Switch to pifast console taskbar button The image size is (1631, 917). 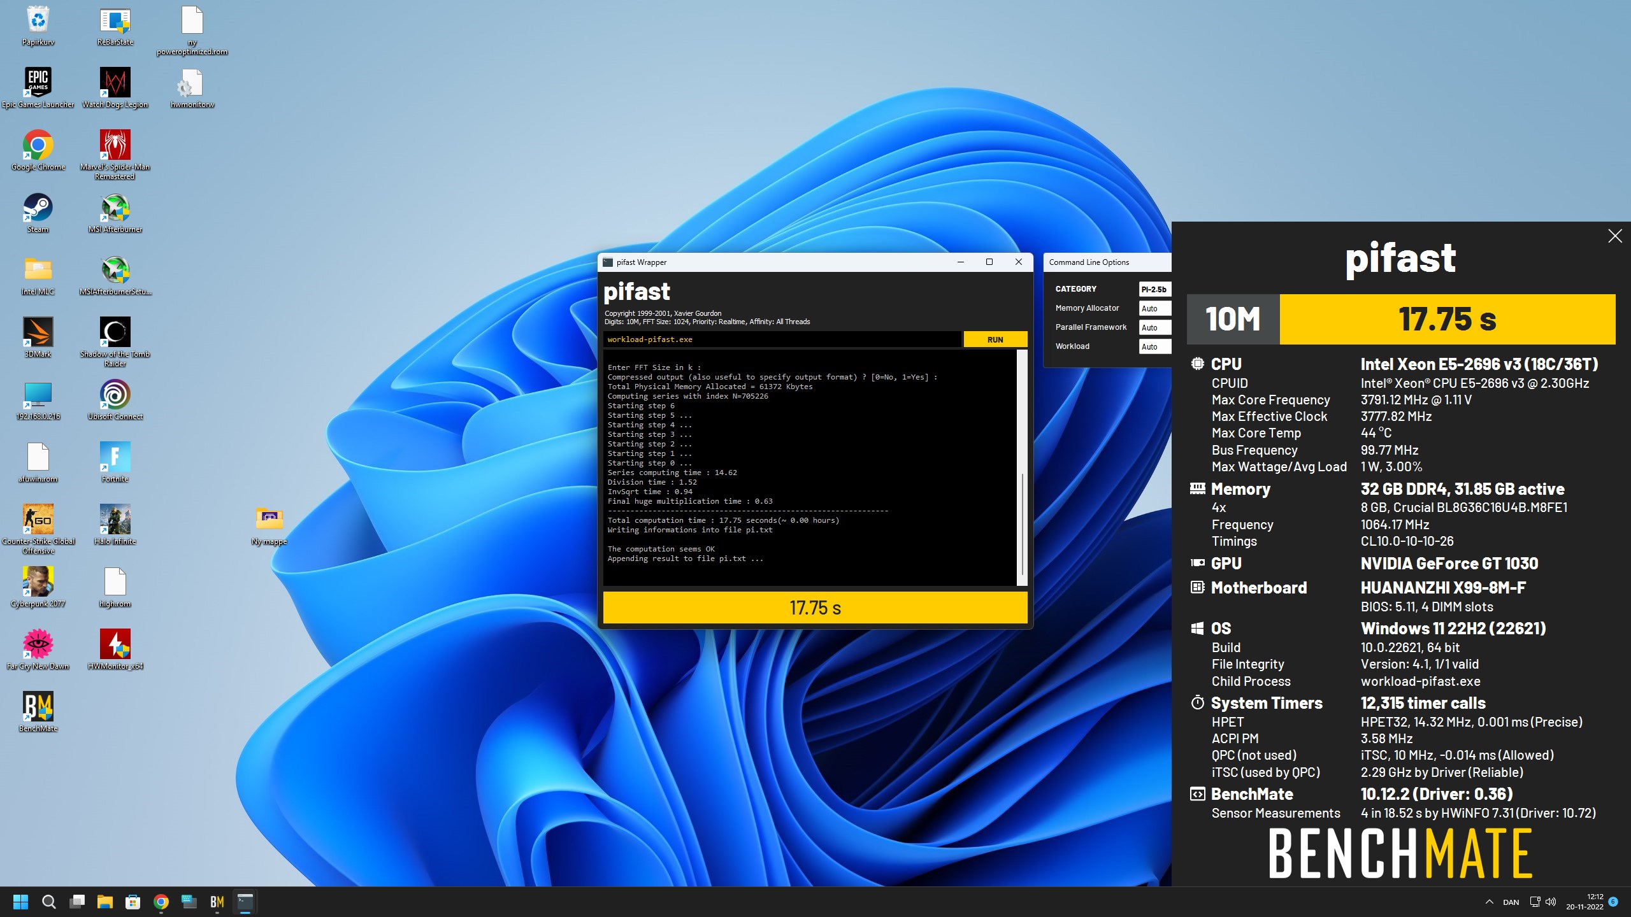[x=245, y=902]
